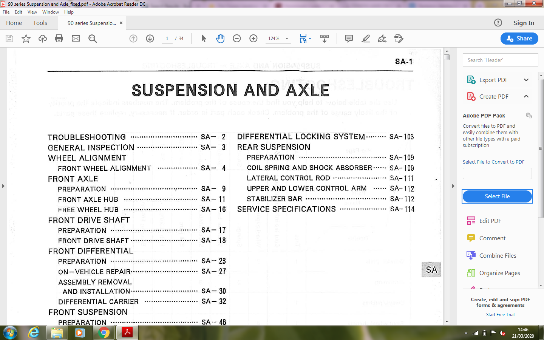Add a sticky note comment
Viewport: 544px width, 340px height.
[x=349, y=39]
